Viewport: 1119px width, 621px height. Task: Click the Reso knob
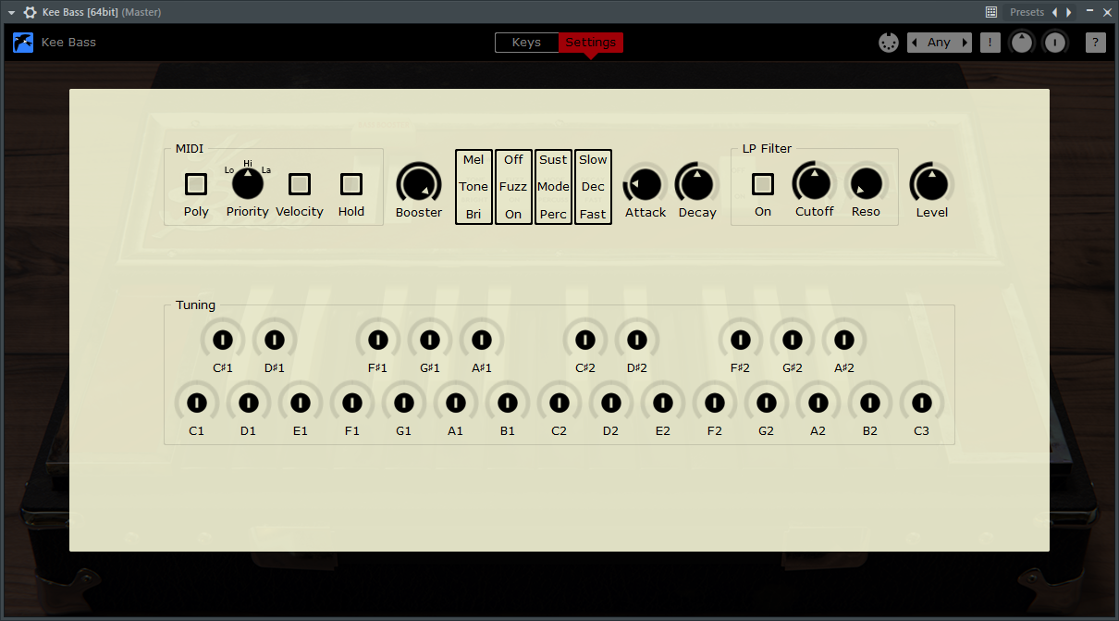(867, 184)
